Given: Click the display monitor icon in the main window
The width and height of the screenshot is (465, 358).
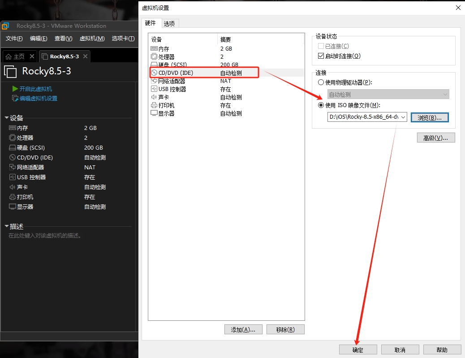Looking at the screenshot, I should (13, 207).
